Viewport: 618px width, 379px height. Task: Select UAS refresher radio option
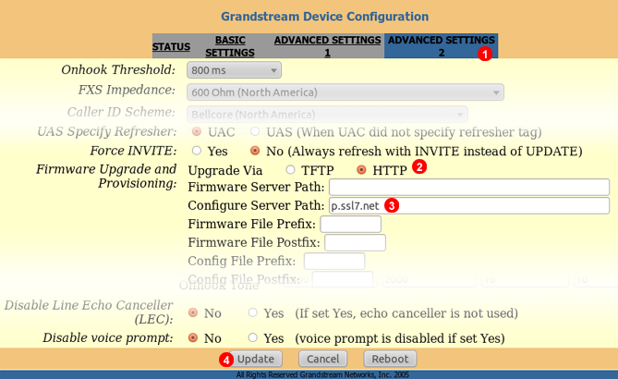tap(255, 131)
